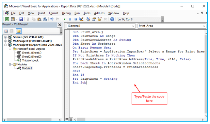Open Project Explorer toolbar icon

pos(88,19)
